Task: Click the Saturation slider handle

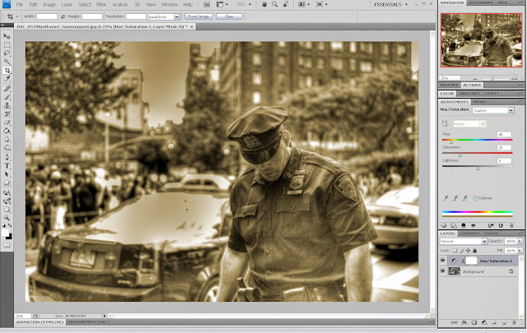Action: [x=459, y=155]
